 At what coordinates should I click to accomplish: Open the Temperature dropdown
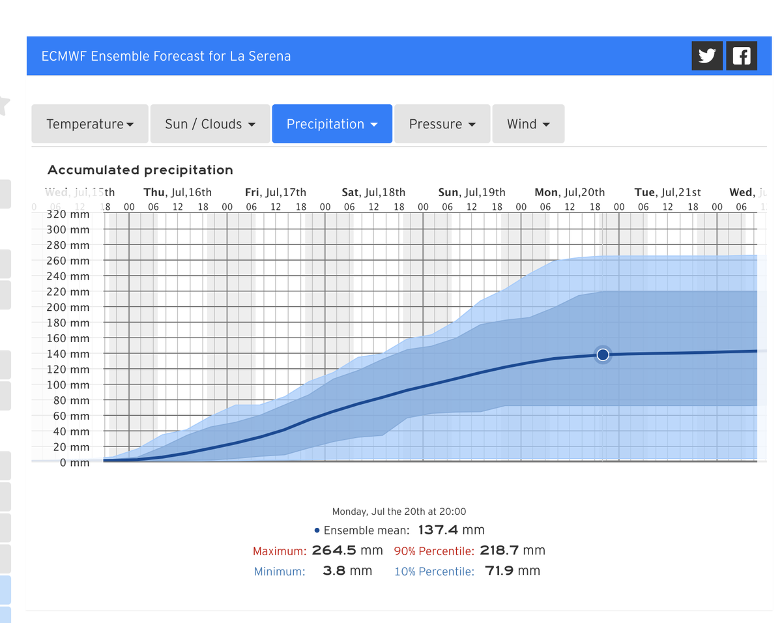[90, 124]
